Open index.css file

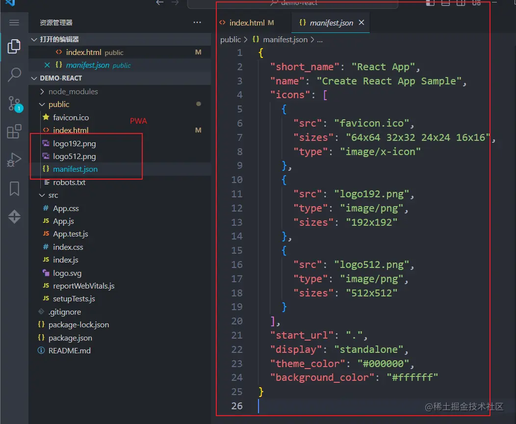coord(120,247)
